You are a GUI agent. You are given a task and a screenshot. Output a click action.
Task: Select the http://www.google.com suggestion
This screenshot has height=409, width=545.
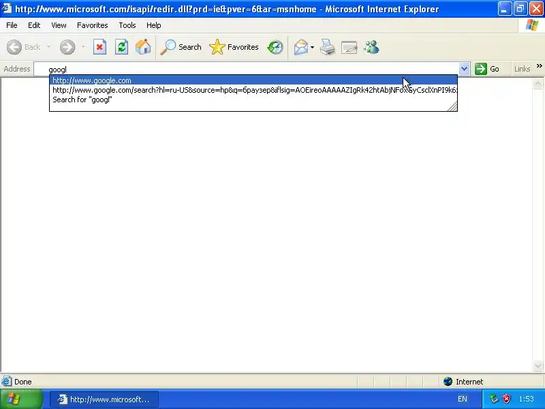click(x=253, y=80)
